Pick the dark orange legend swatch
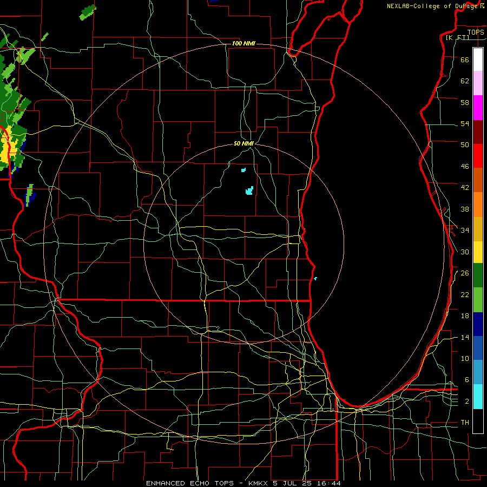Image resolution: width=487 pixels, height=487 pixels. [478, 180]
